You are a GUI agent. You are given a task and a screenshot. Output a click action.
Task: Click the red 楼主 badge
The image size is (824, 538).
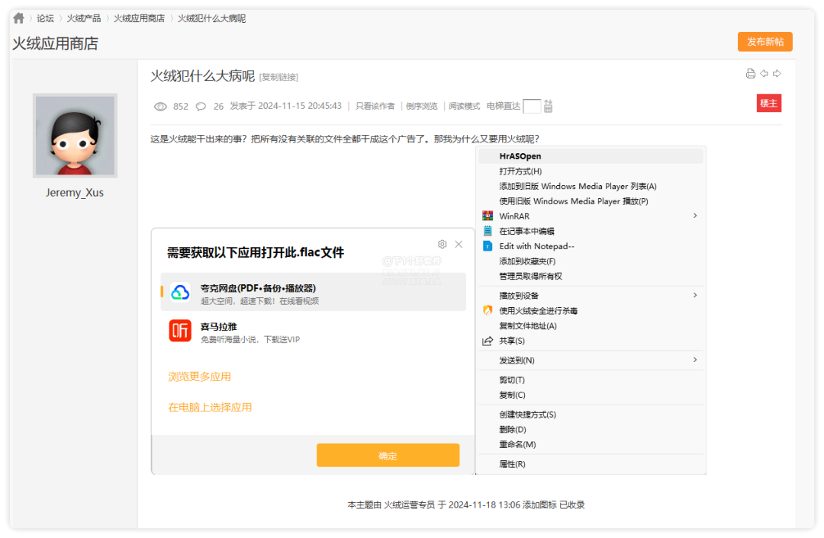tap(769, 104)
